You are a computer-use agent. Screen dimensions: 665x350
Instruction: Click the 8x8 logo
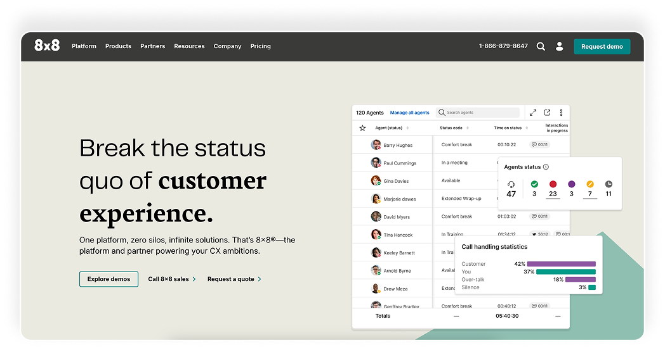[x=47, y=46]
